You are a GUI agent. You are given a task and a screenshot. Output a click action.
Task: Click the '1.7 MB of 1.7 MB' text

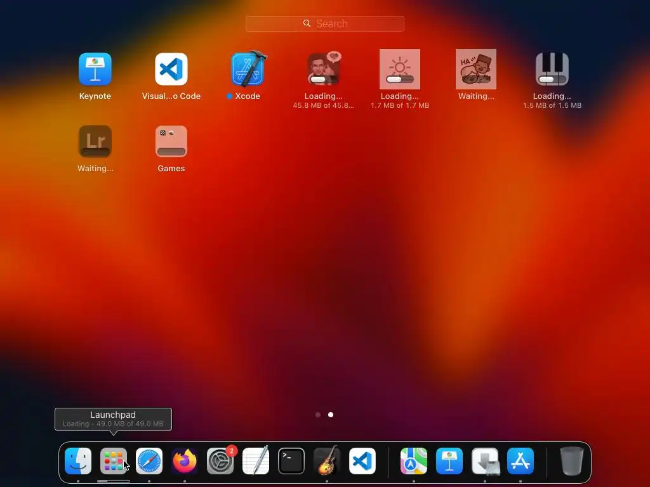click(400, 105)
